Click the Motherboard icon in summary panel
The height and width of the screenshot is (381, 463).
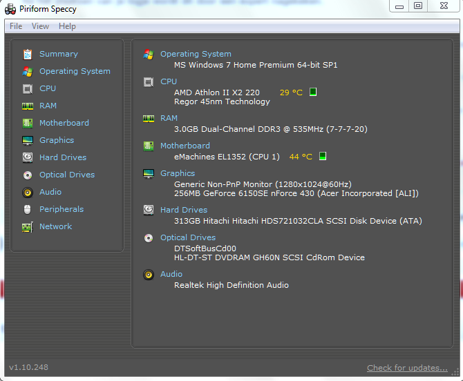pos(149,146)
